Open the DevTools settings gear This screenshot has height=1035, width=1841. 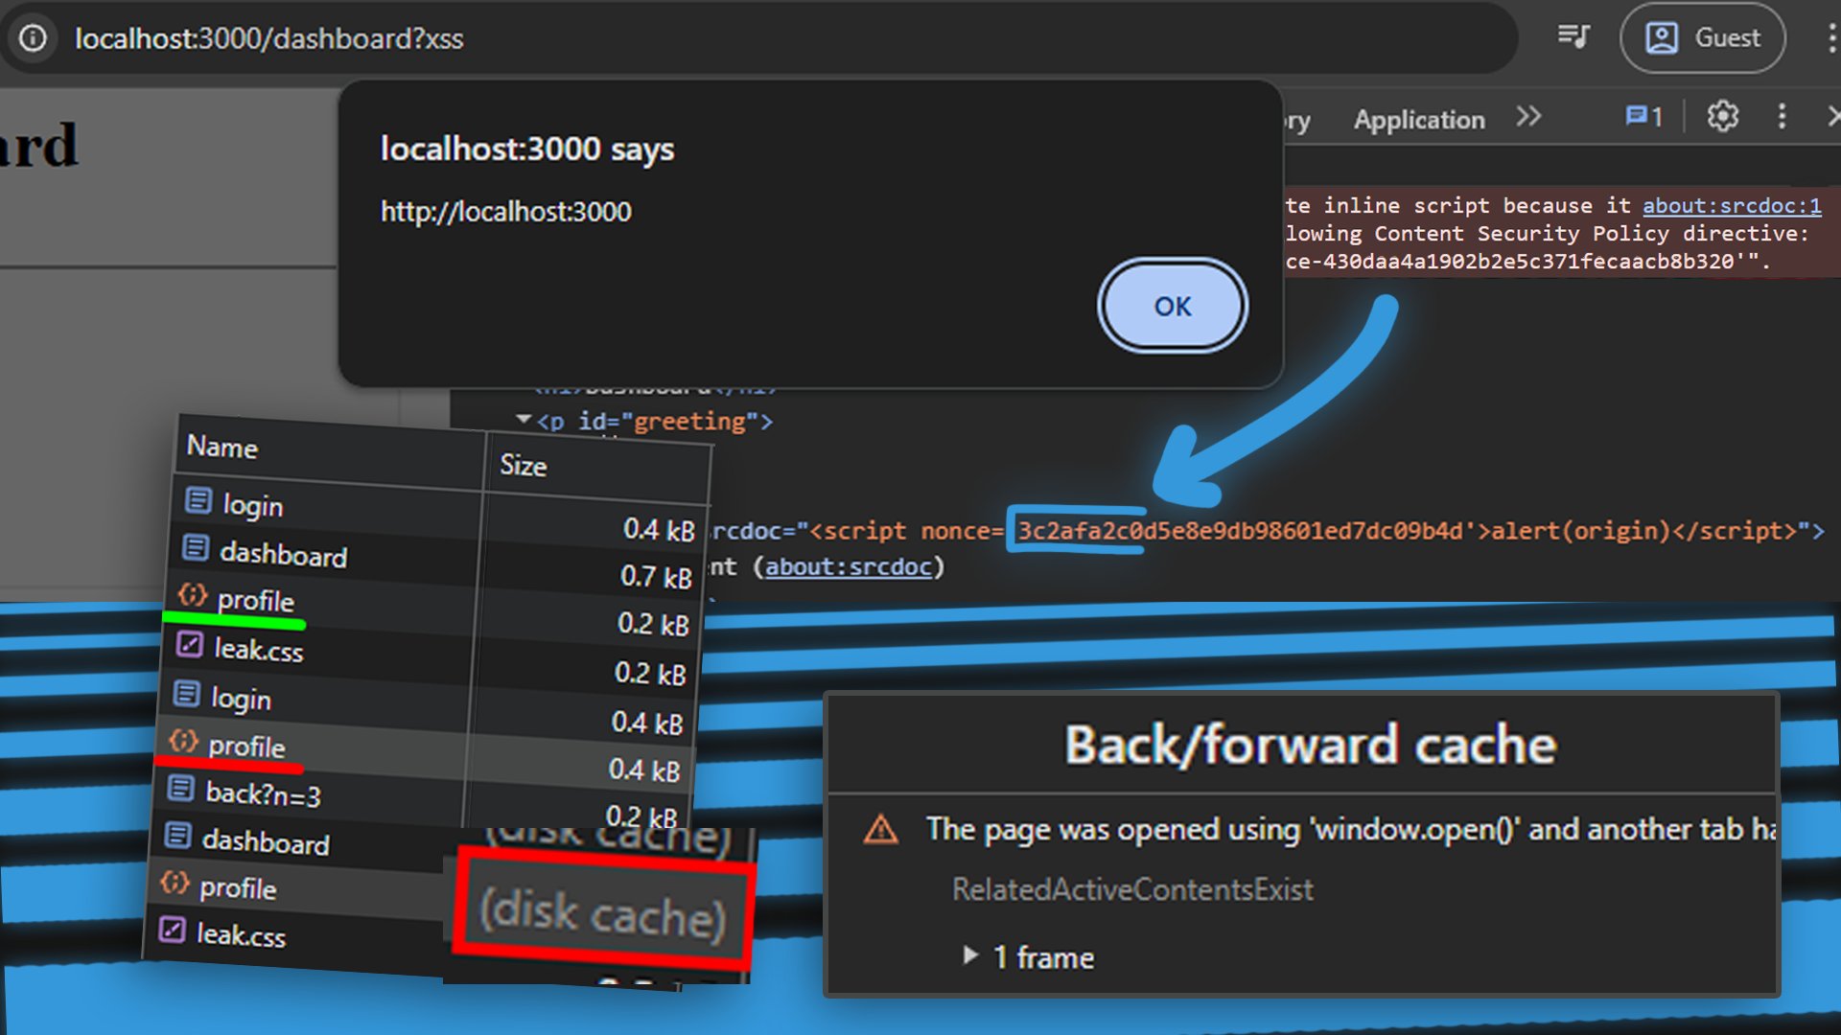click(x=1722, y=117)
